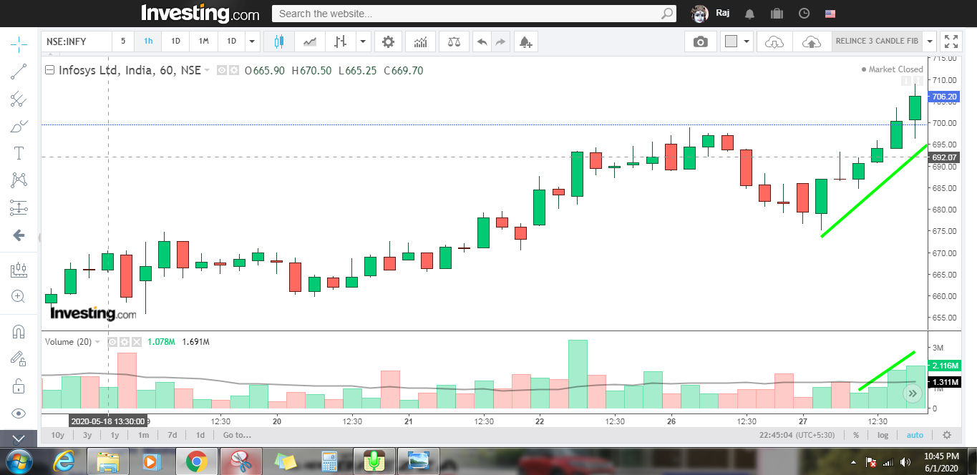Set range to 1y
The image size is (977, 475).
(x=115, y=435)
